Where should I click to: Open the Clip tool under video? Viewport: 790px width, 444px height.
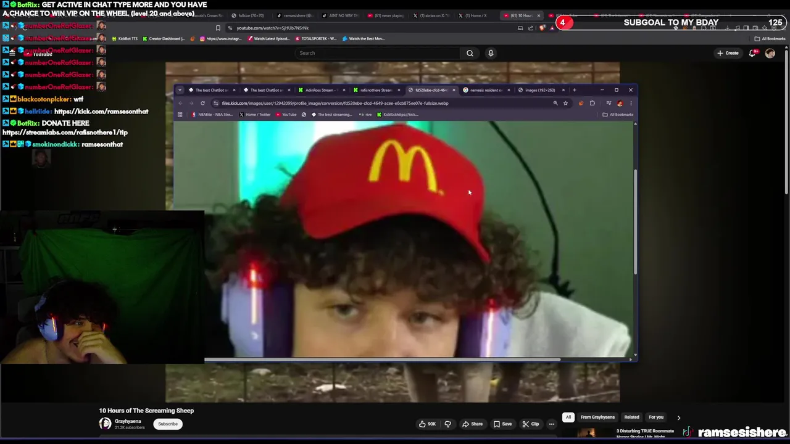531,424
